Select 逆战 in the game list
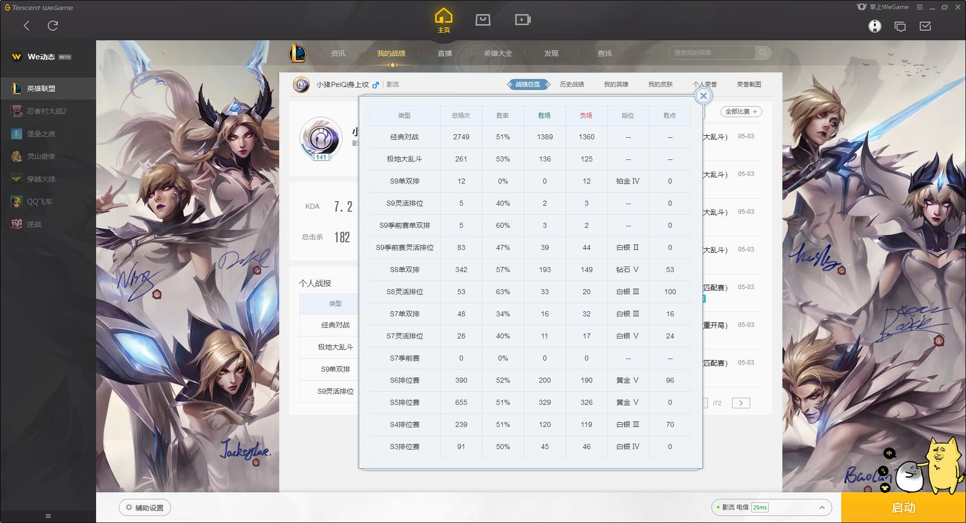This screenshot has width=966, height=523. [x=48, y=224]
